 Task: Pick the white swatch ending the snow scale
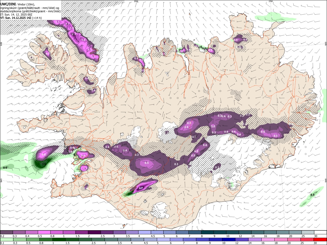click(x=320, y=232)
